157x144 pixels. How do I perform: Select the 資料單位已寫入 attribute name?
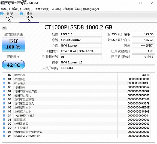coord(24,103)
